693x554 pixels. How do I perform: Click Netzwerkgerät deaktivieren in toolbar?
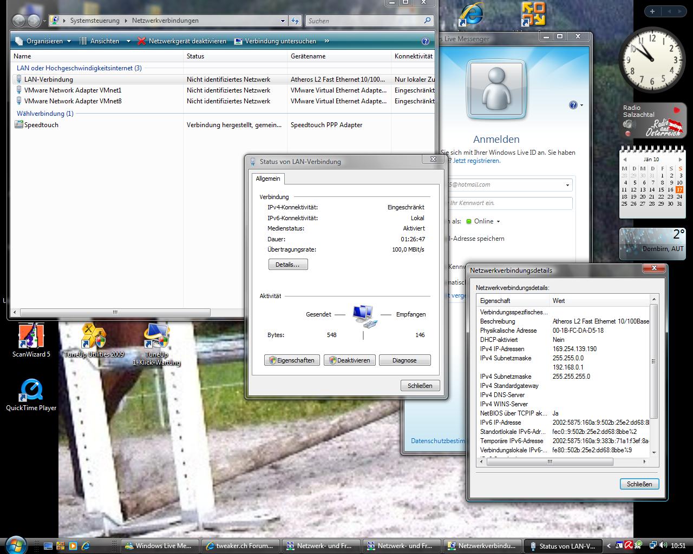pos(182,41)
